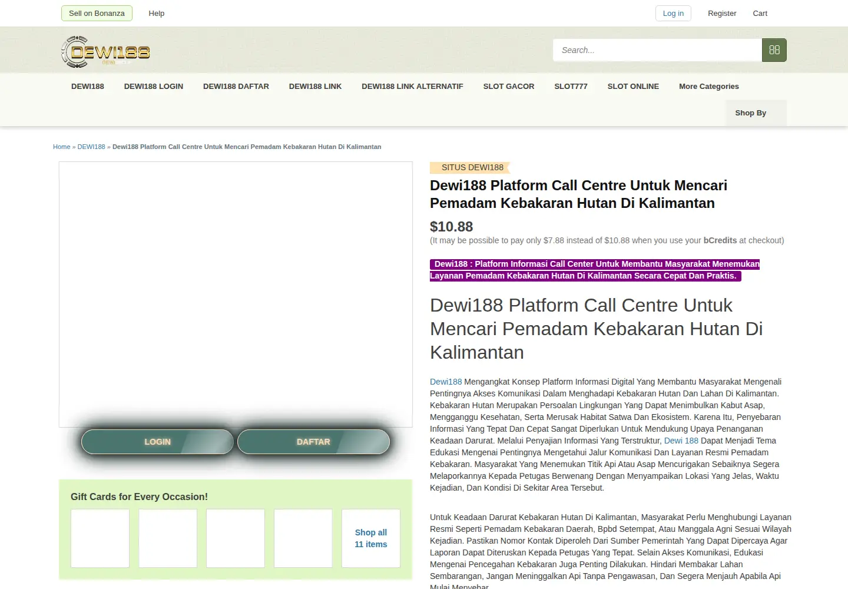Screen dimensions: 848x589
Task: Select SLOT ONLINE category
Action: click(633, 86)
